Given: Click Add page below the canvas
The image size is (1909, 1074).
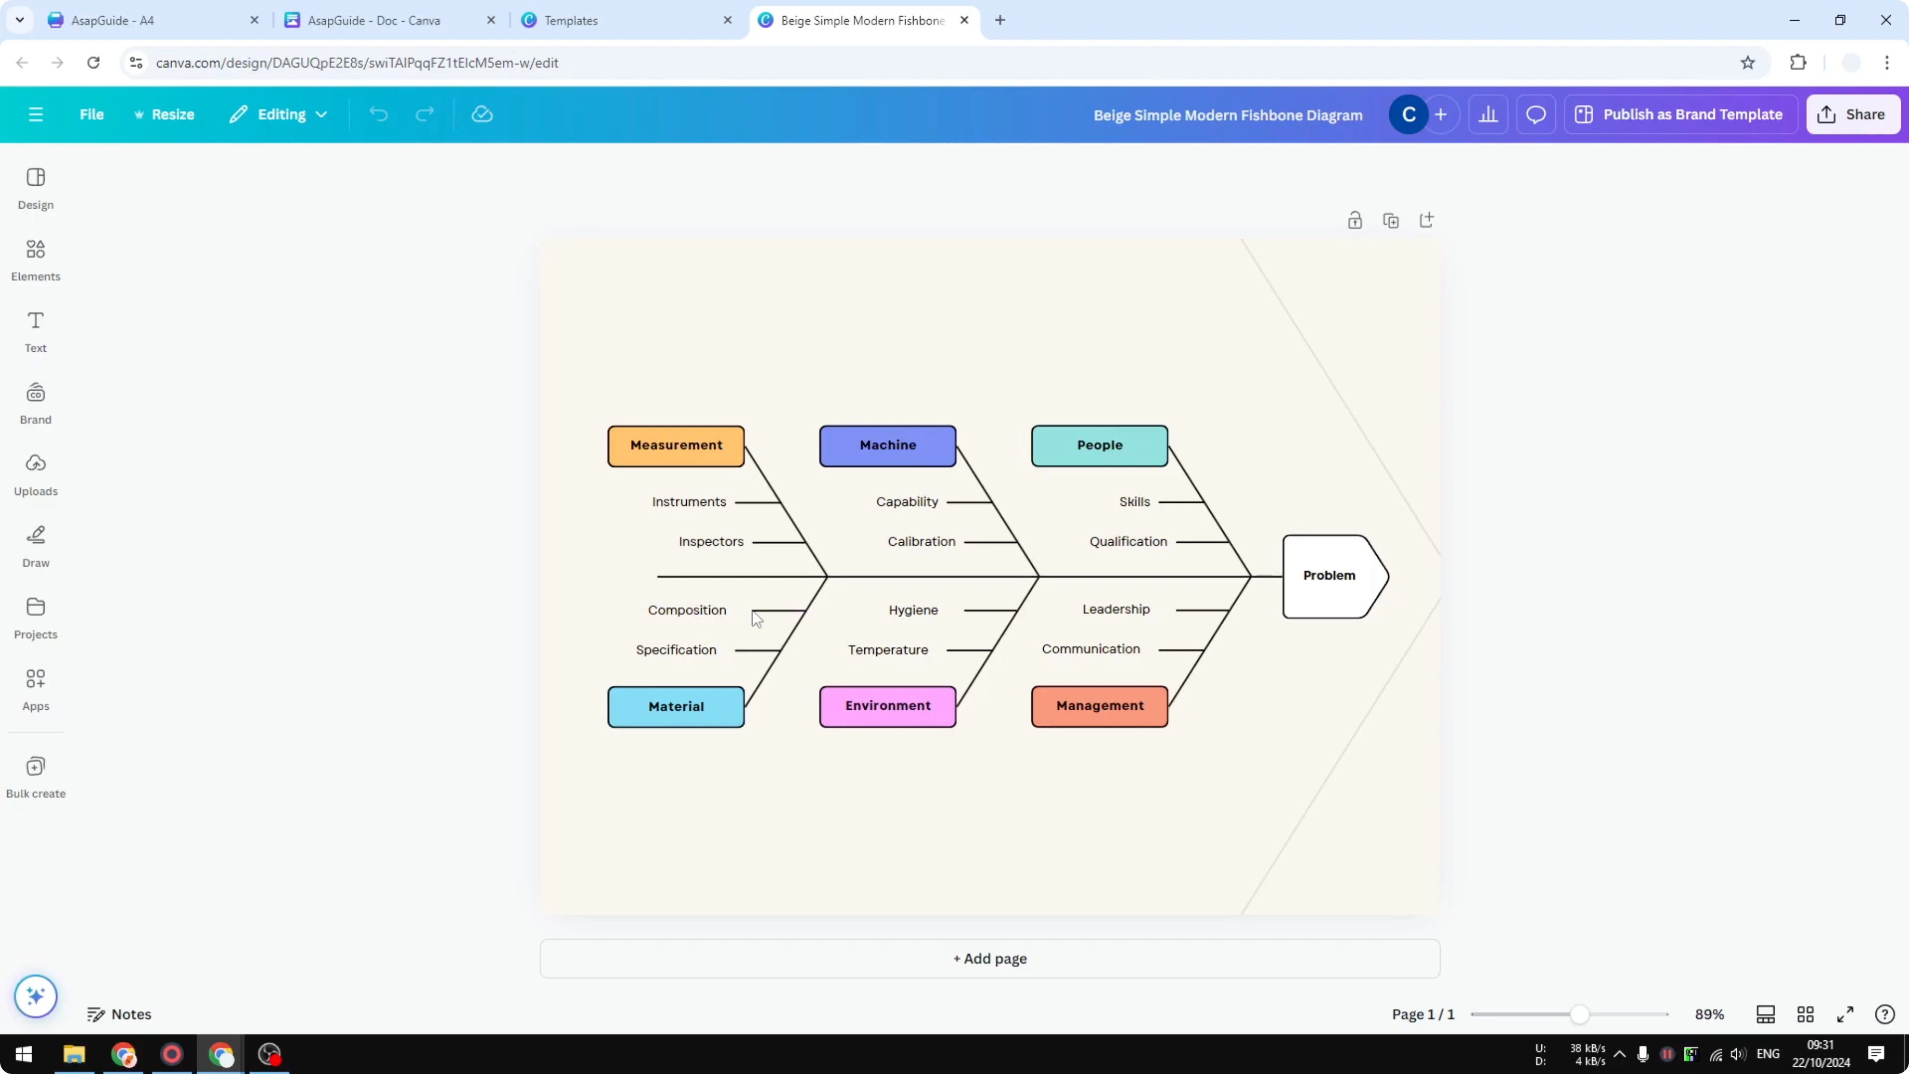Looking at the screenshot, I should [x=990, y=958].
